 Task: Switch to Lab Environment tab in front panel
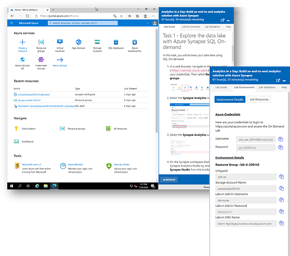[244, 87]
